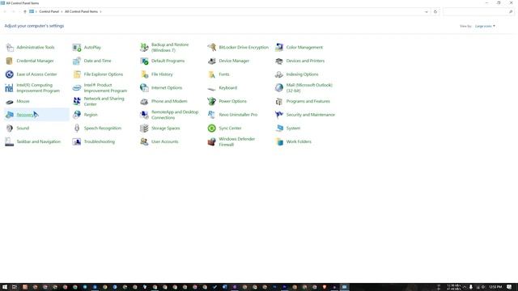Click the Power Options icon
Image resolution: width=518 pixels, height=291 pixels.
pos(212,102)
